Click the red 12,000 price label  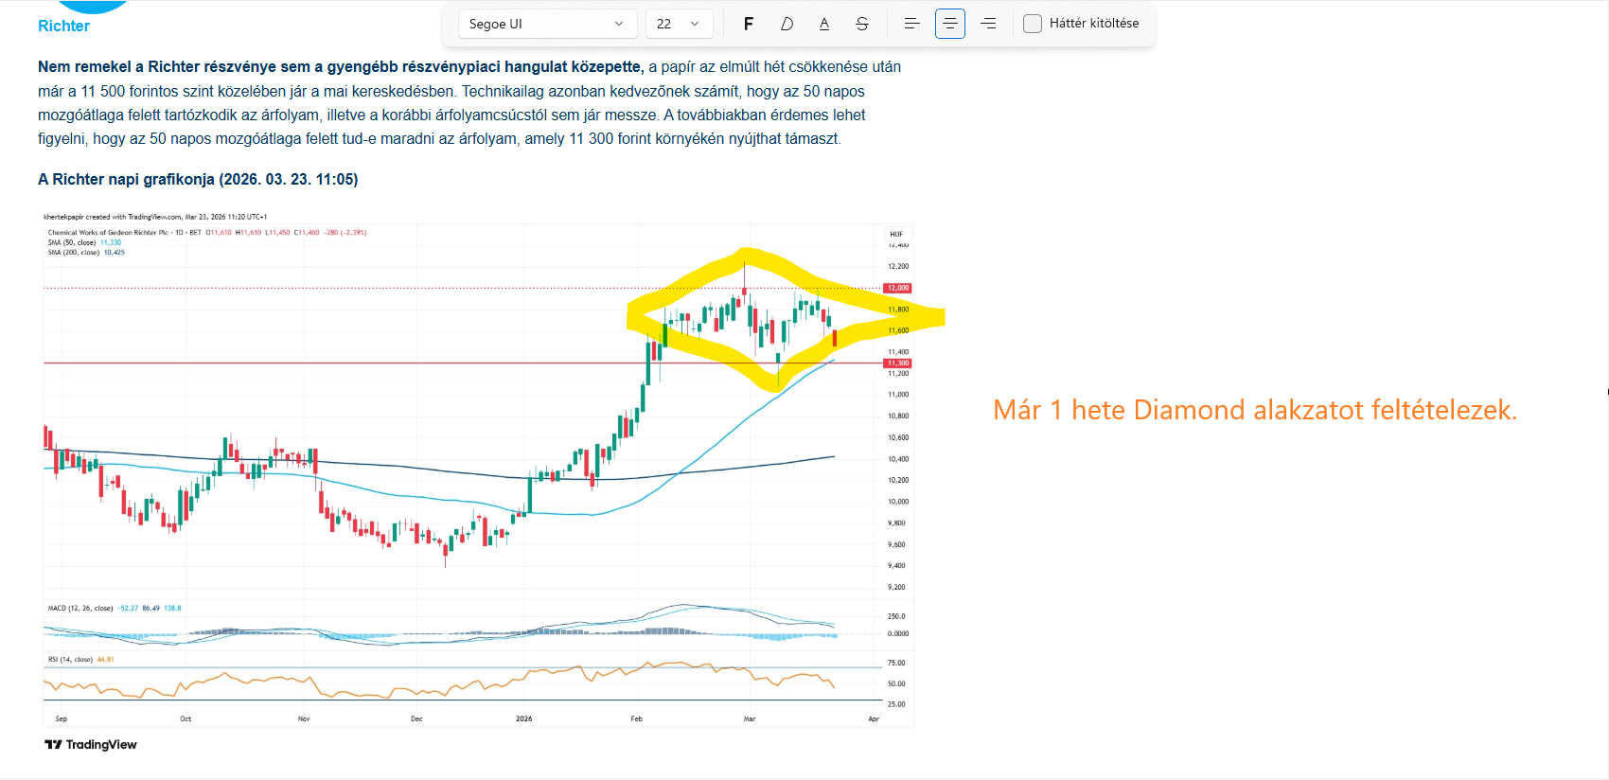click(x=897, y=288)
